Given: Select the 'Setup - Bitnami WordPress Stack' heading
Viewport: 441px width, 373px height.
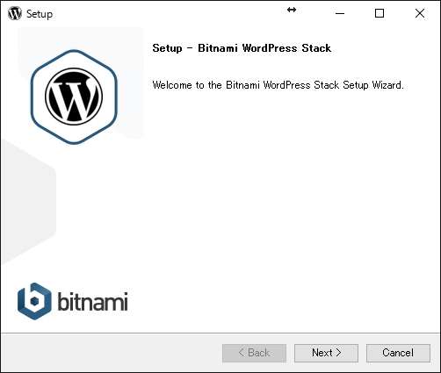Looking at the screenshot, I should click(242, 48).
